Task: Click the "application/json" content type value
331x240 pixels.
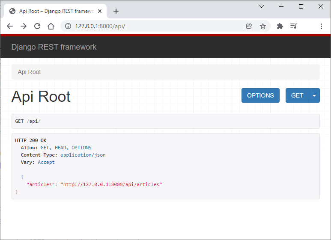Action: pos(83,155)
